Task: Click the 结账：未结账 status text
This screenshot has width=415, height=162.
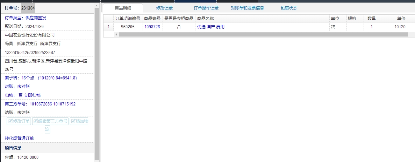Action: coord(17,112)
